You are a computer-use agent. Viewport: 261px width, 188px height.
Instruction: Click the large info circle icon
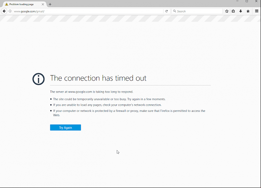pos(39,79)
